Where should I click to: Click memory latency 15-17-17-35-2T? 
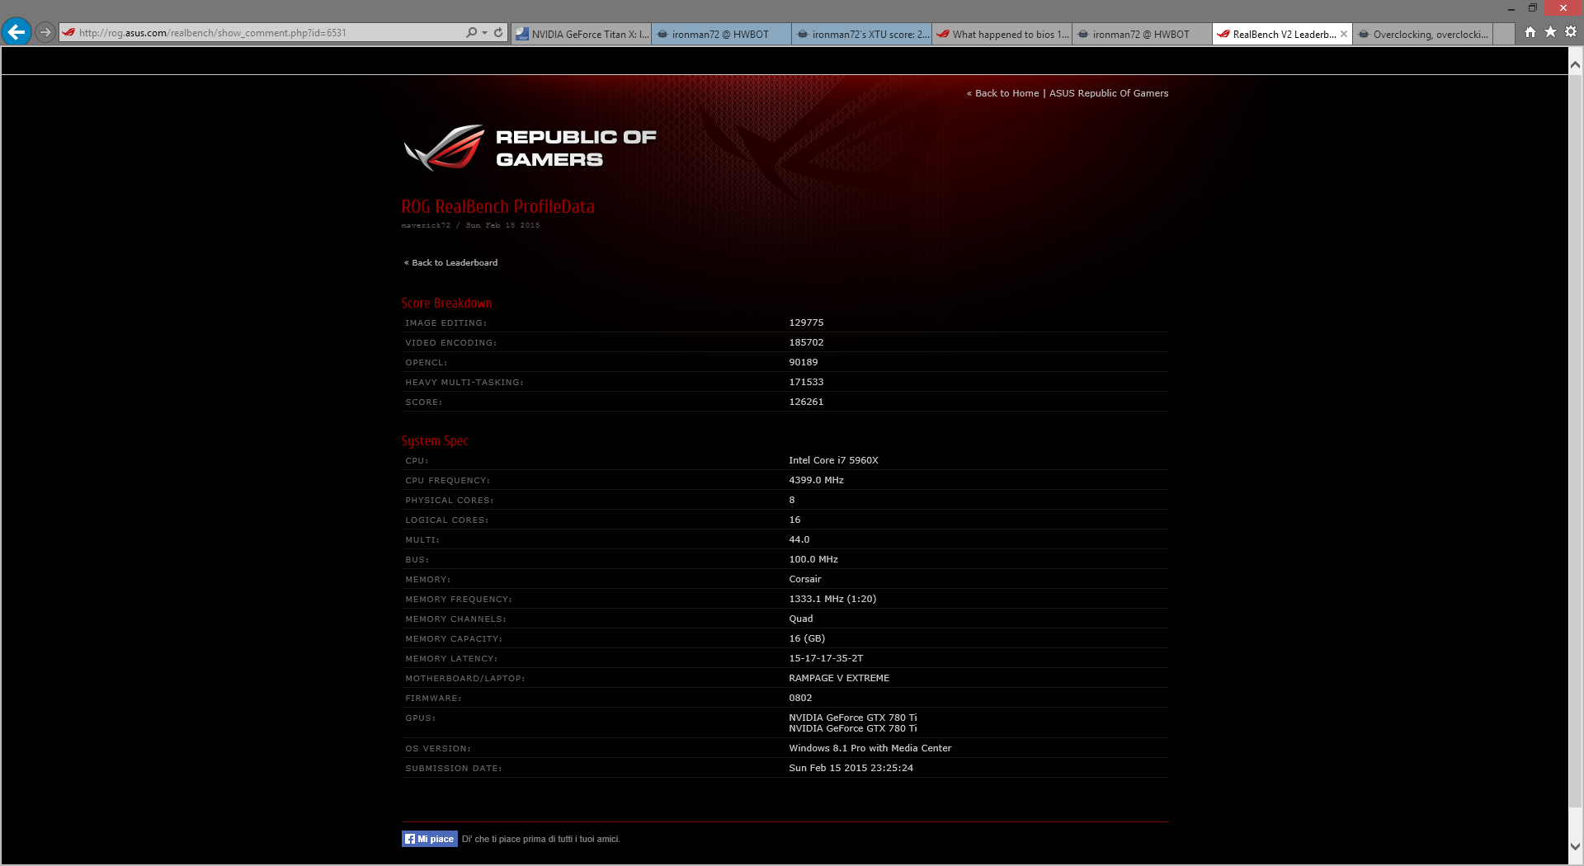pyautogui.click(x=826, y=658)
